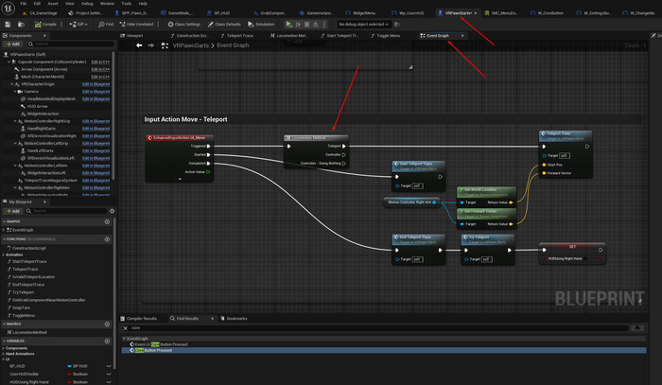662x385 pixels.
Task: Click the Components search field
Action: (x=66, y=44)
